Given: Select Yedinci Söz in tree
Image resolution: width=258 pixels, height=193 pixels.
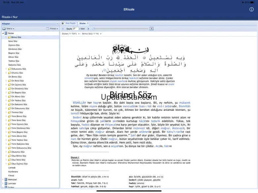Looking at the screenshot, I should tap(14, 61).
